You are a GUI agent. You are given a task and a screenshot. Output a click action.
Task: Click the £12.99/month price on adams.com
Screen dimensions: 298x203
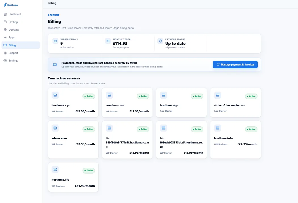point(85,144)
